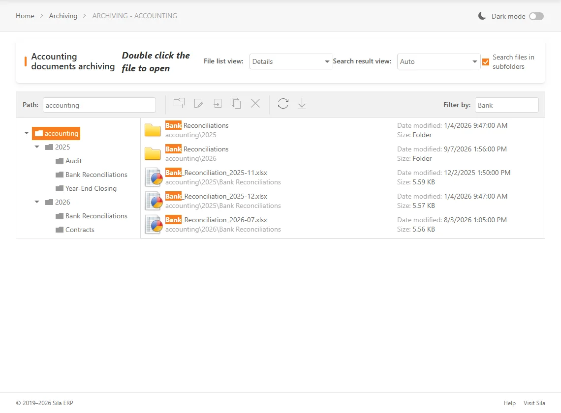Click folder icon of Bank Reconciliations in accounting\2026
The image size is (561, 413).
coord(153,154)
